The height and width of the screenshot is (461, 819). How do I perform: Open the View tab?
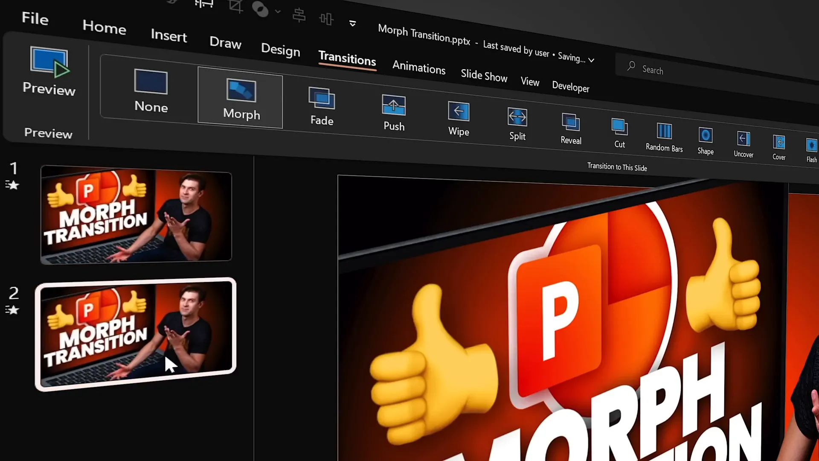tap(530, 82)
